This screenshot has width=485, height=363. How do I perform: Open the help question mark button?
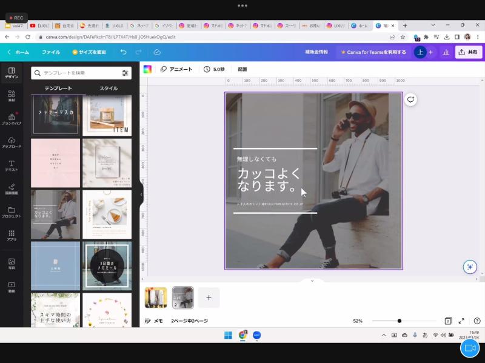477,321
